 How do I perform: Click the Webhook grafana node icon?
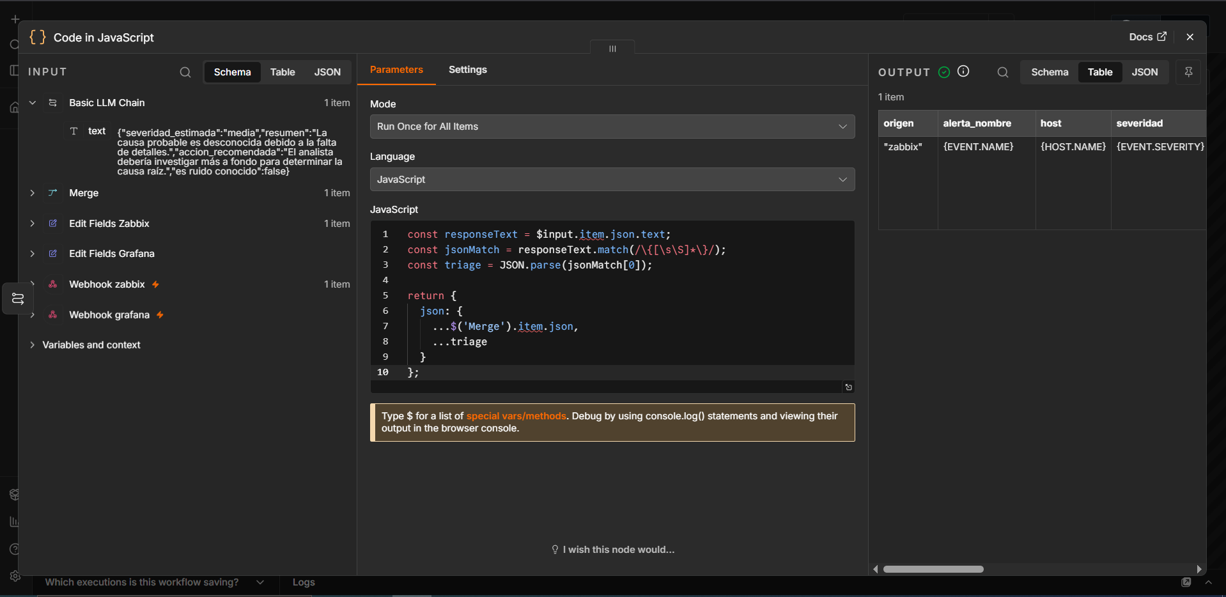[x=53, y=315]
